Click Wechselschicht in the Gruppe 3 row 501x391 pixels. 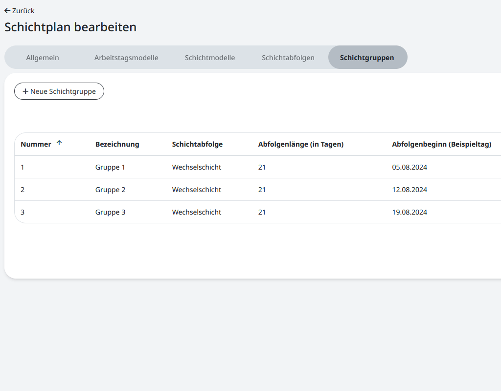[x=197, y=212]
